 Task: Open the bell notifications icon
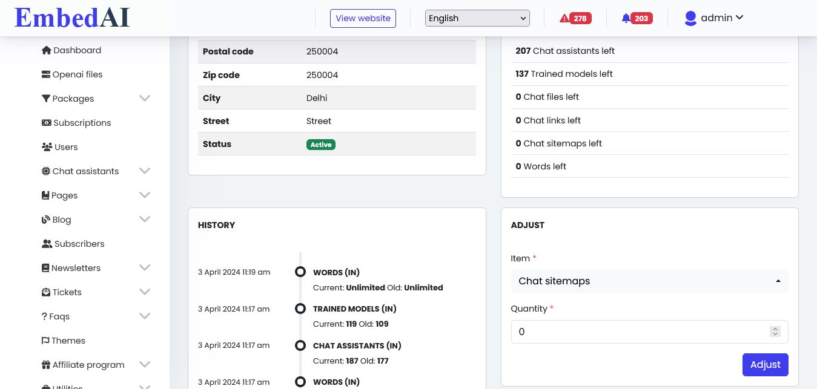click(626, 18)
